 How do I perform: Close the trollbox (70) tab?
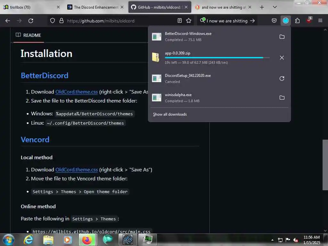[x=58, y=7]
